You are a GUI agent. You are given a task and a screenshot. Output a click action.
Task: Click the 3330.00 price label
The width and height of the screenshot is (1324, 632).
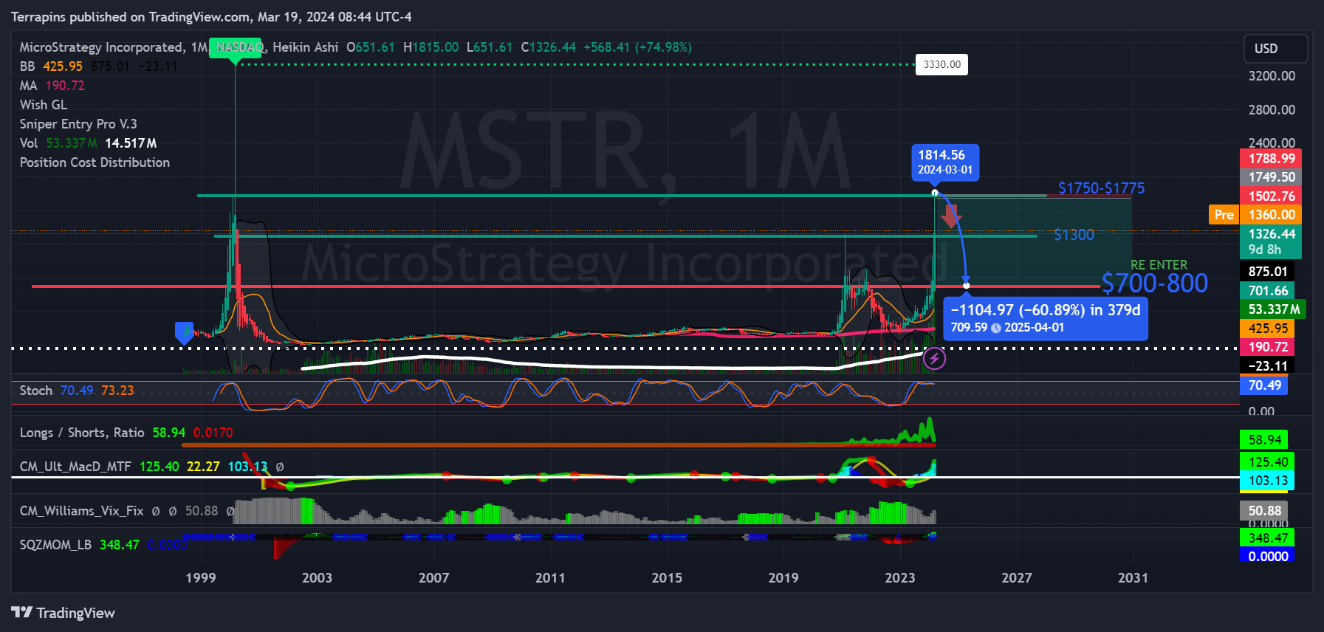[x=941, y=65]
